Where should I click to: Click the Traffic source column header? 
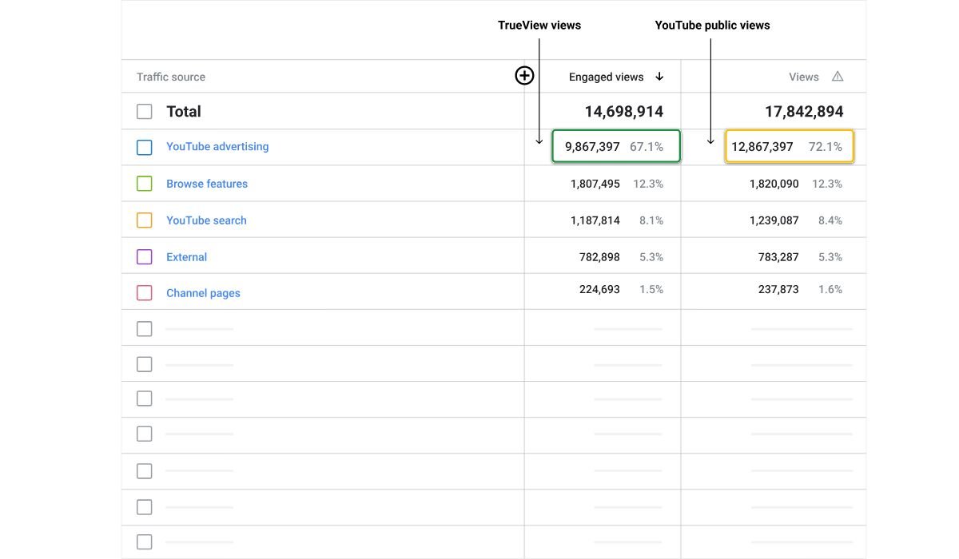pyautogui.click(x=171, y=77)
